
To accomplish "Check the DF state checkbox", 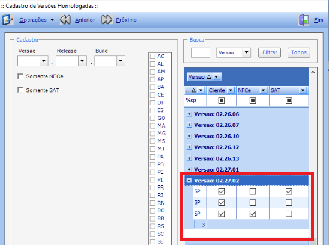I will 152,102.
